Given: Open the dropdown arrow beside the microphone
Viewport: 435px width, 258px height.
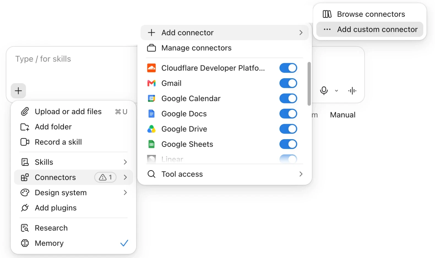Looking at the screenshot, I should pyautogui.click(x=336, y=91).
